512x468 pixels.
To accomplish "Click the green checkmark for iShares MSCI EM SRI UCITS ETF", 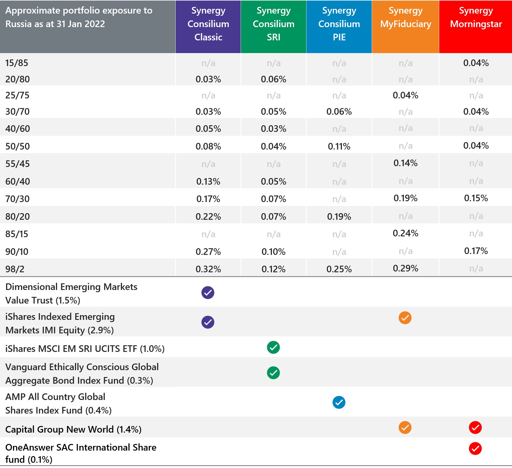I will tap(273, 347).
